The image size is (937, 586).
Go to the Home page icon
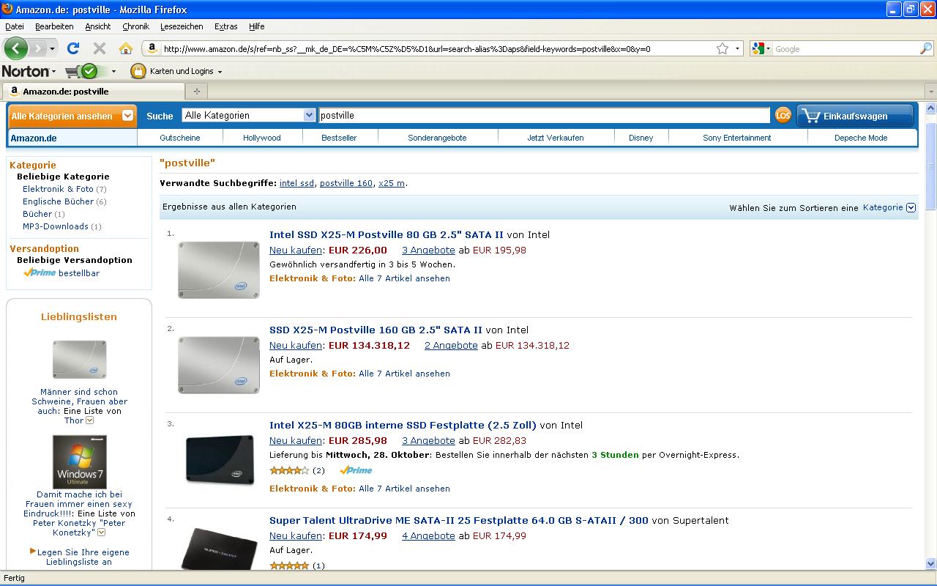pyautogui.click(x=126, y=49)
